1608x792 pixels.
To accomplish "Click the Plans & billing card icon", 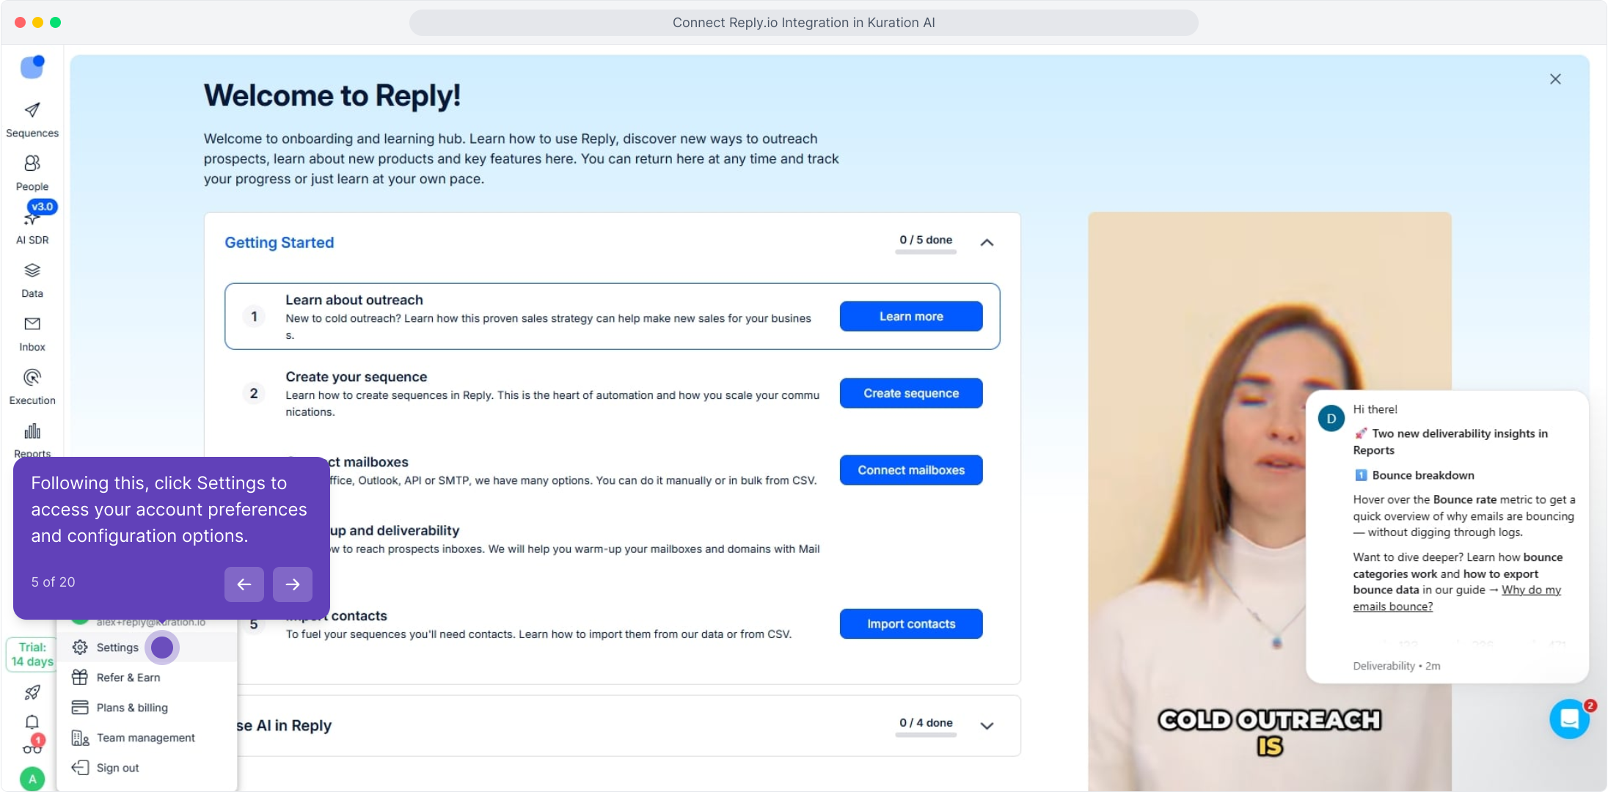I will pyautogui.click(x=80, y=708).
